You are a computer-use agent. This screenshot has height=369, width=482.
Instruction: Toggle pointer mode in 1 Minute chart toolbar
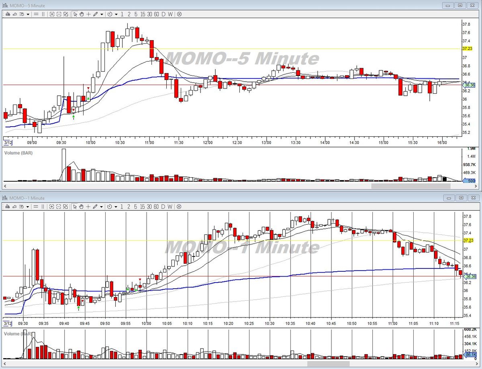[x=75, y=206]
